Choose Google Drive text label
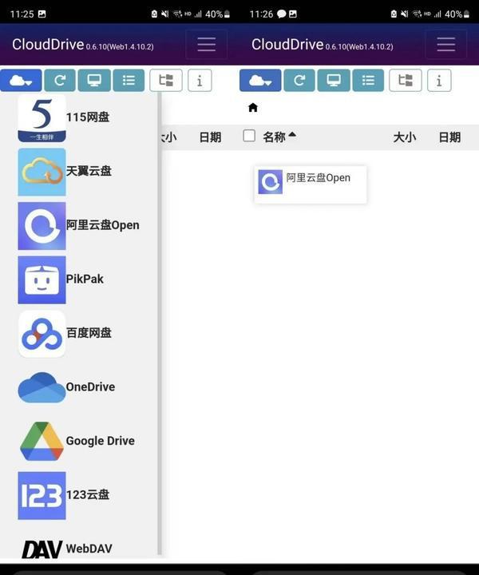 [101, 441]
